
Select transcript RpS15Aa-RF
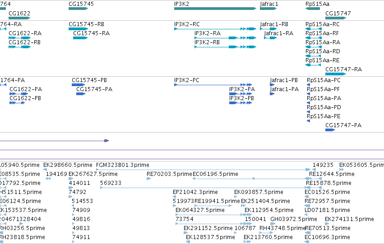pyautogui.click(x=322, y=33)
